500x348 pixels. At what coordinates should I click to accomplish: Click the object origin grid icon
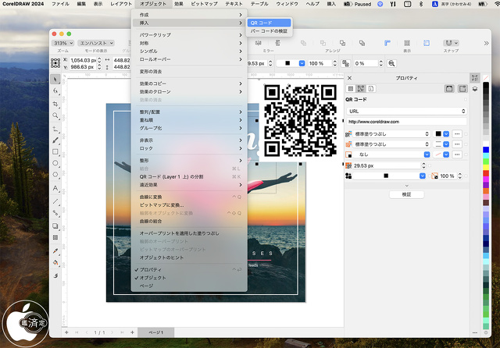point(55,63)
